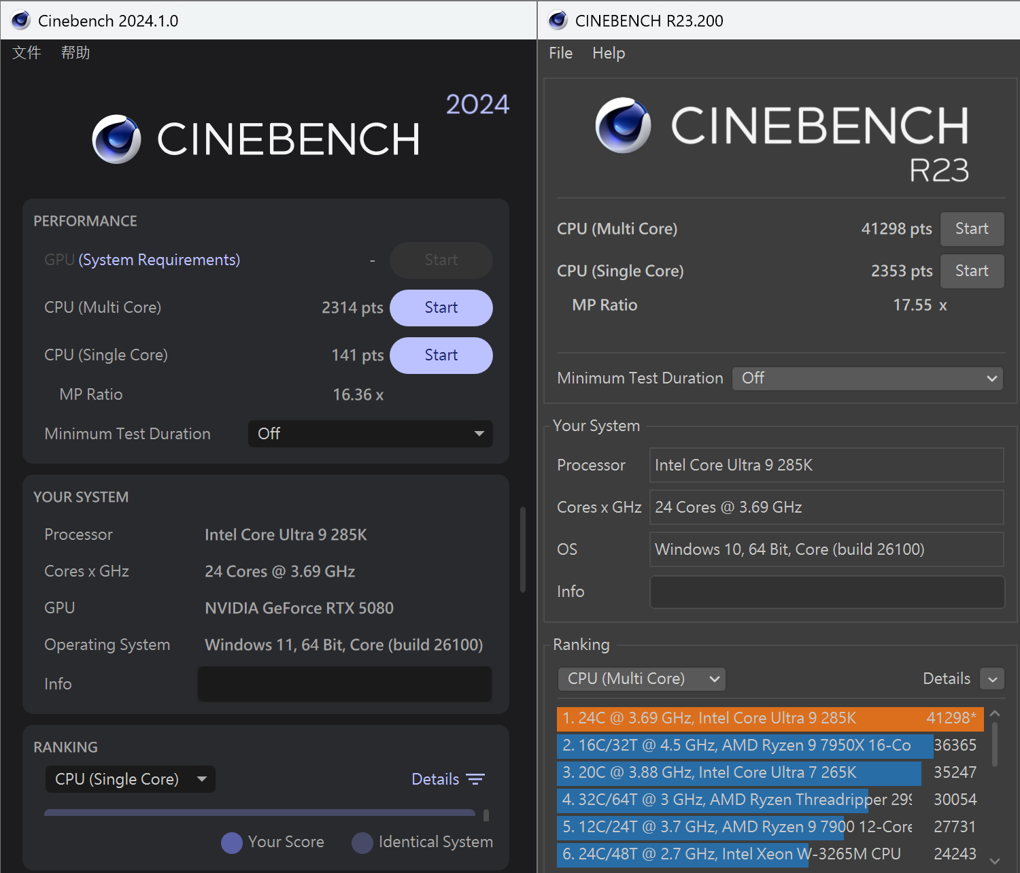Click the Cinebench 2024 vertical scrollbar
Image resolution: width=1020 pixels, height=873 pixels.
[x=523, y=549]
